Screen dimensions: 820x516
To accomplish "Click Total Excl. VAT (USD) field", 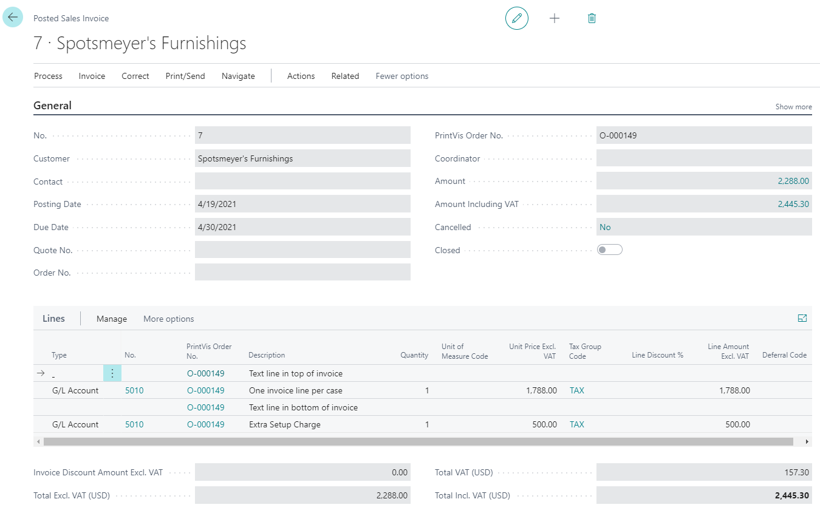I will [302, 495].
